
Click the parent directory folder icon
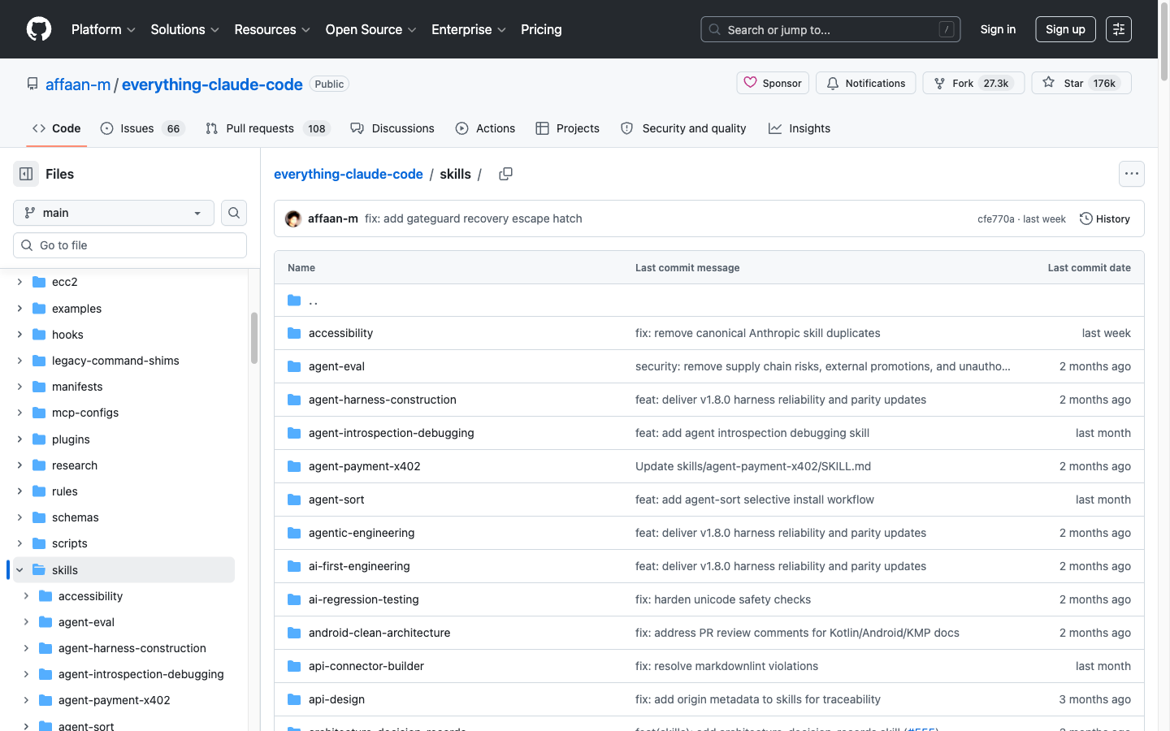[x=294, y=301]
